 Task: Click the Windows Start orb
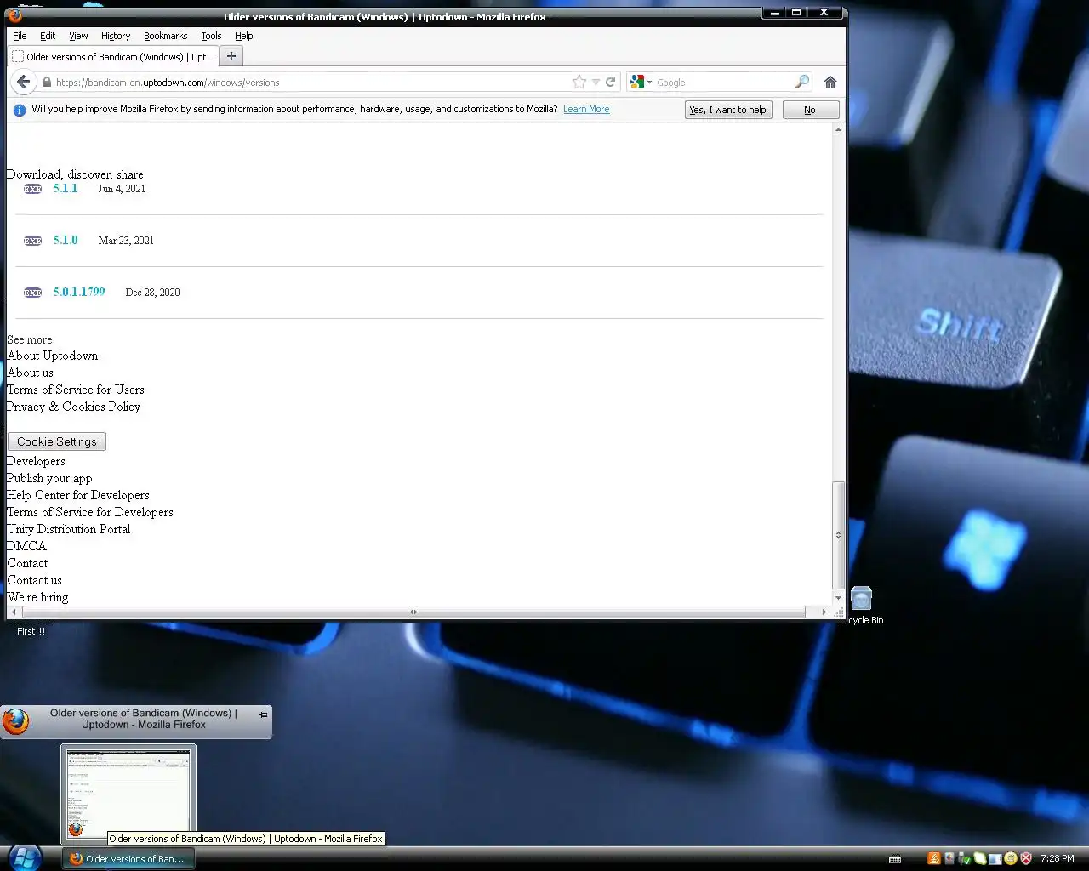(x=25, y=858)
